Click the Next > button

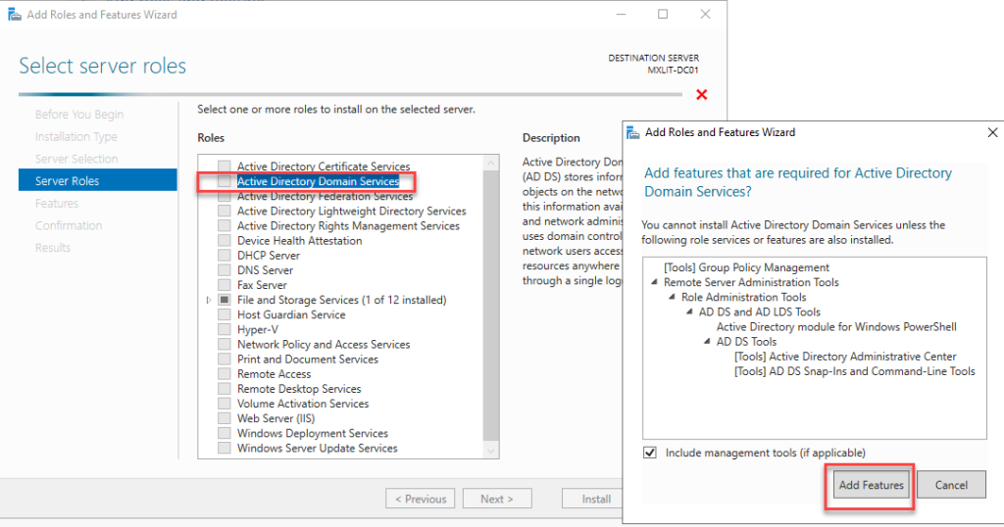tap(496, 499)
